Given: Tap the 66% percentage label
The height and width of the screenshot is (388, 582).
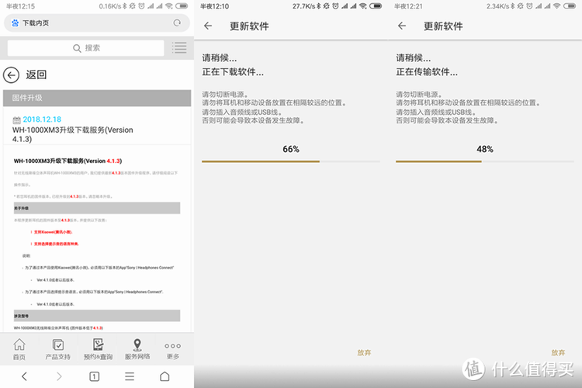Looking at the screenshot, I should click(291, 149).
